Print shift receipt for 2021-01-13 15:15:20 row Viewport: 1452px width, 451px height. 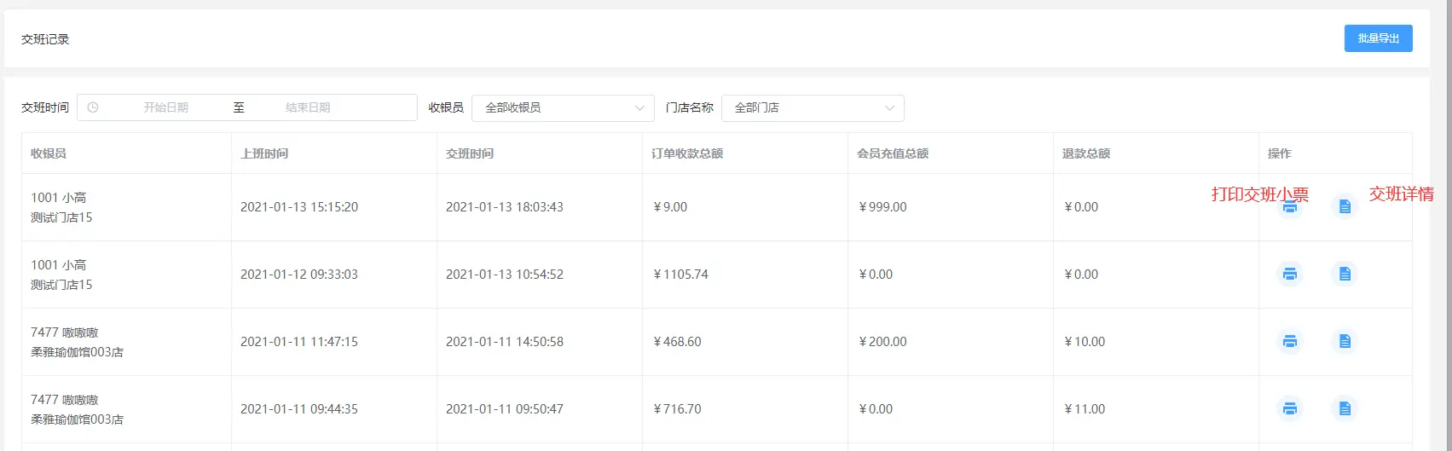pyautogui.click(x=1290, y=207)
